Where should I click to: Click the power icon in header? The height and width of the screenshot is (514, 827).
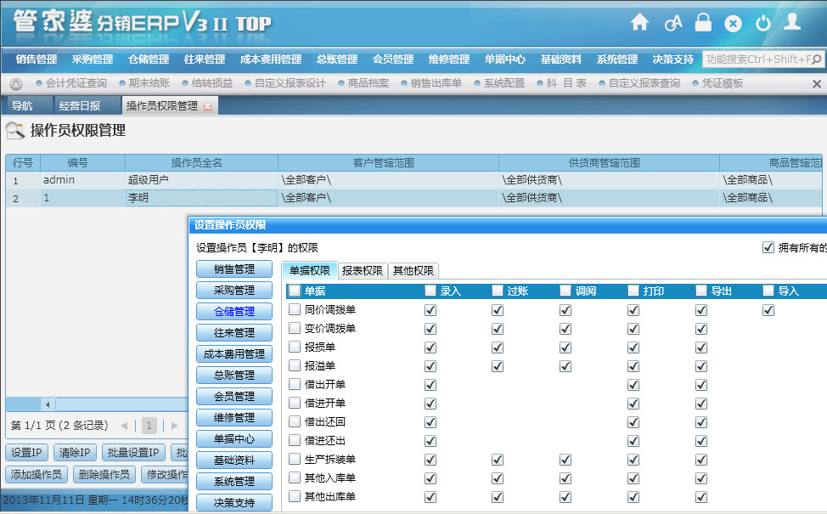click(762, 23)
